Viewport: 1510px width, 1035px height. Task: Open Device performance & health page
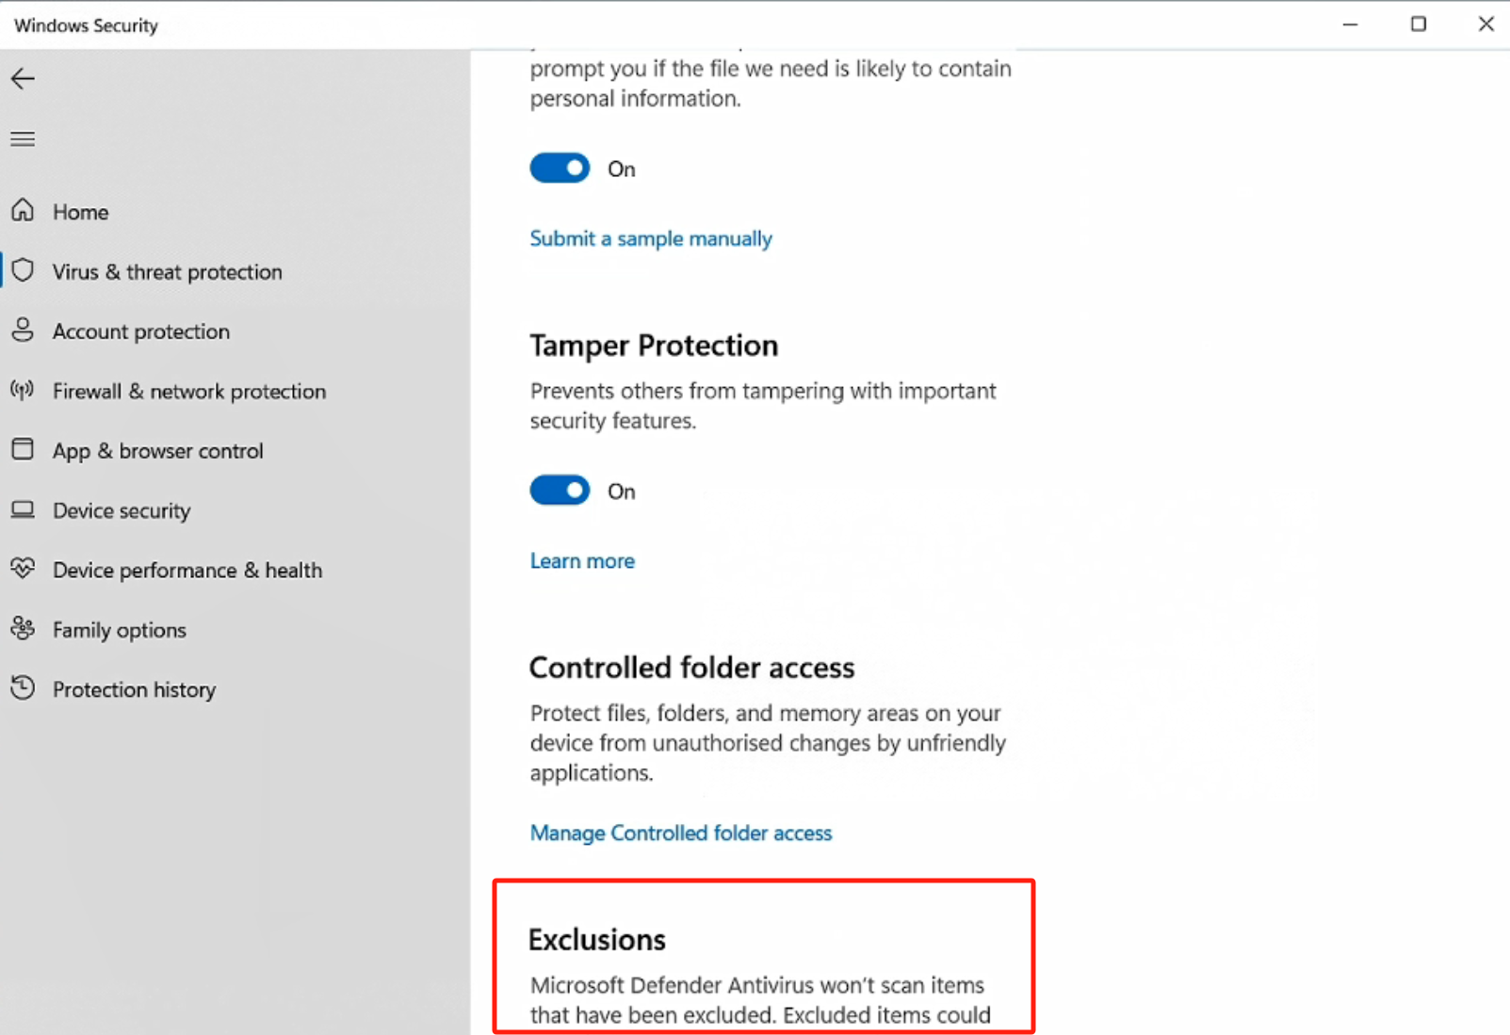pos(187,571)
